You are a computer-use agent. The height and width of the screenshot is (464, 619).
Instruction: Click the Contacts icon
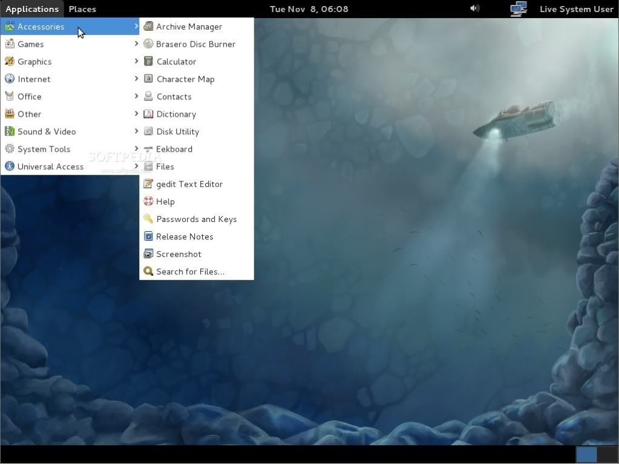(148, 96)
